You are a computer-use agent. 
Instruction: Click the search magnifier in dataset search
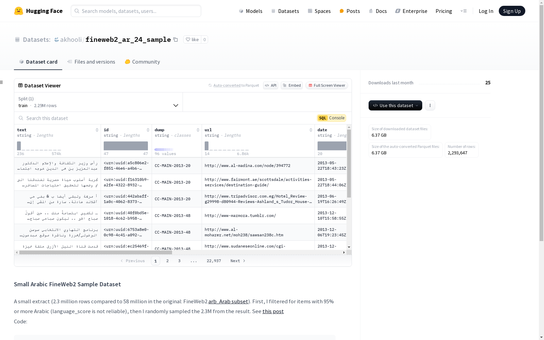pyautogui.click(x=21, y=118)
